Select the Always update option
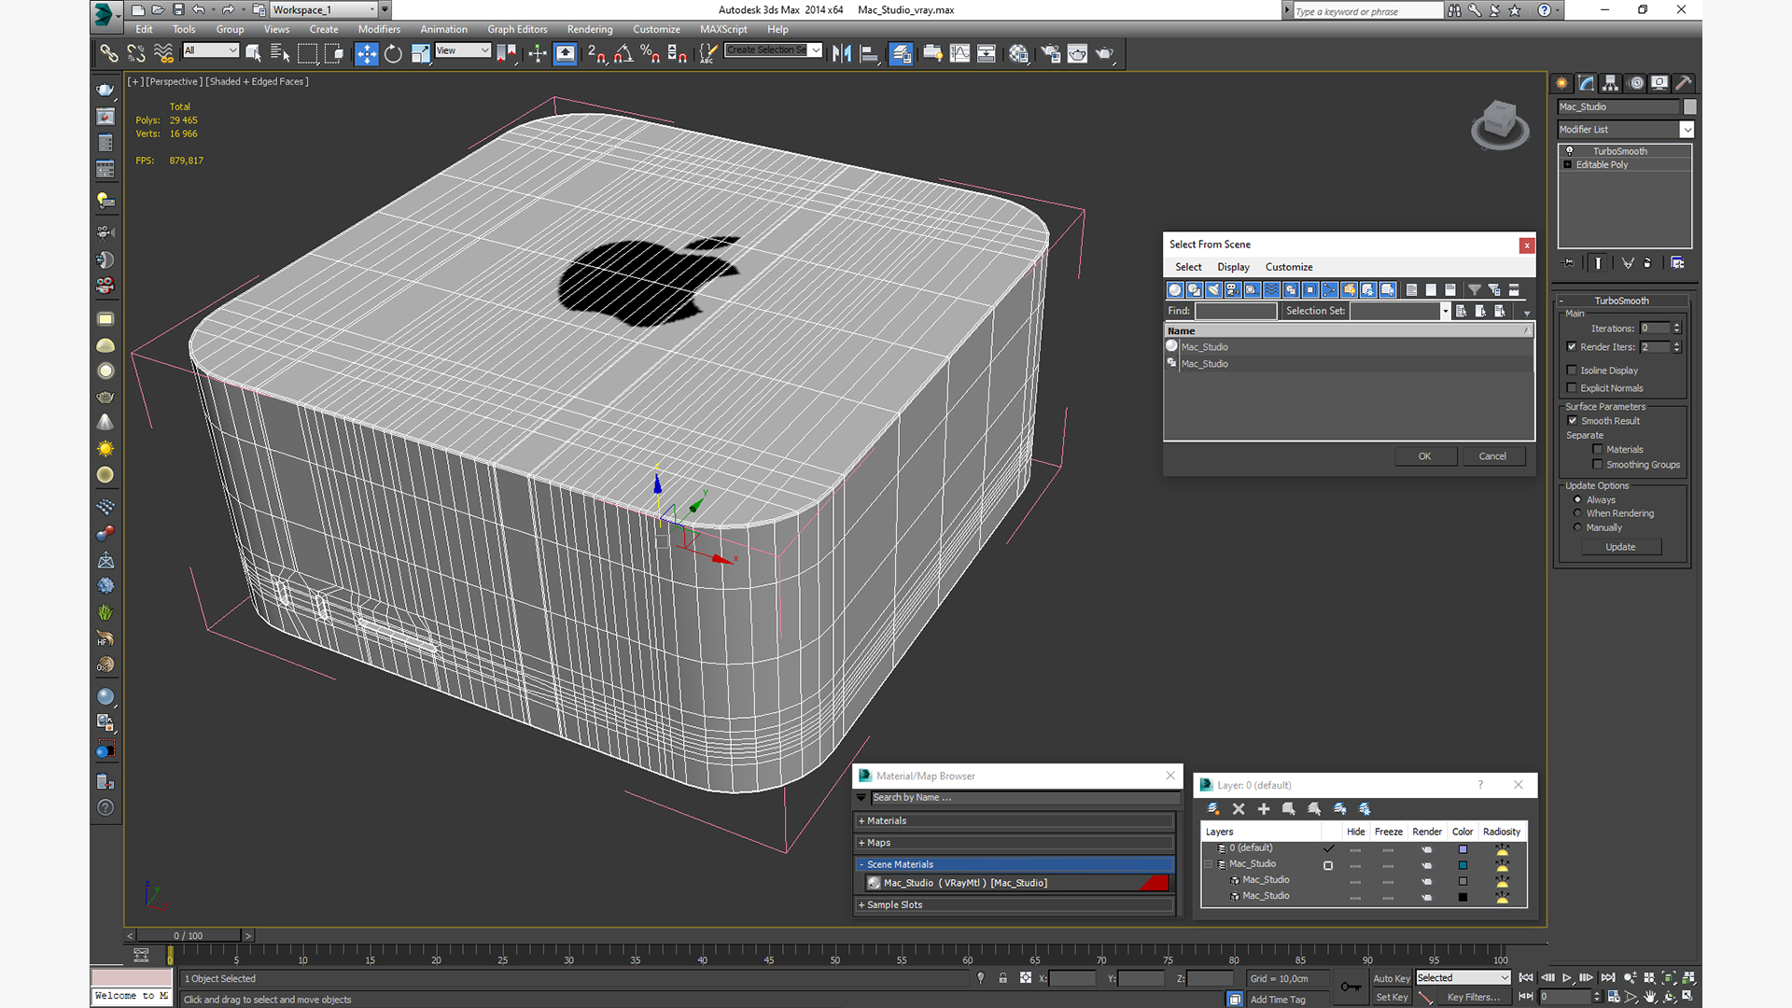Viewport: 1792px width, 1008px height. (1578, 500)
